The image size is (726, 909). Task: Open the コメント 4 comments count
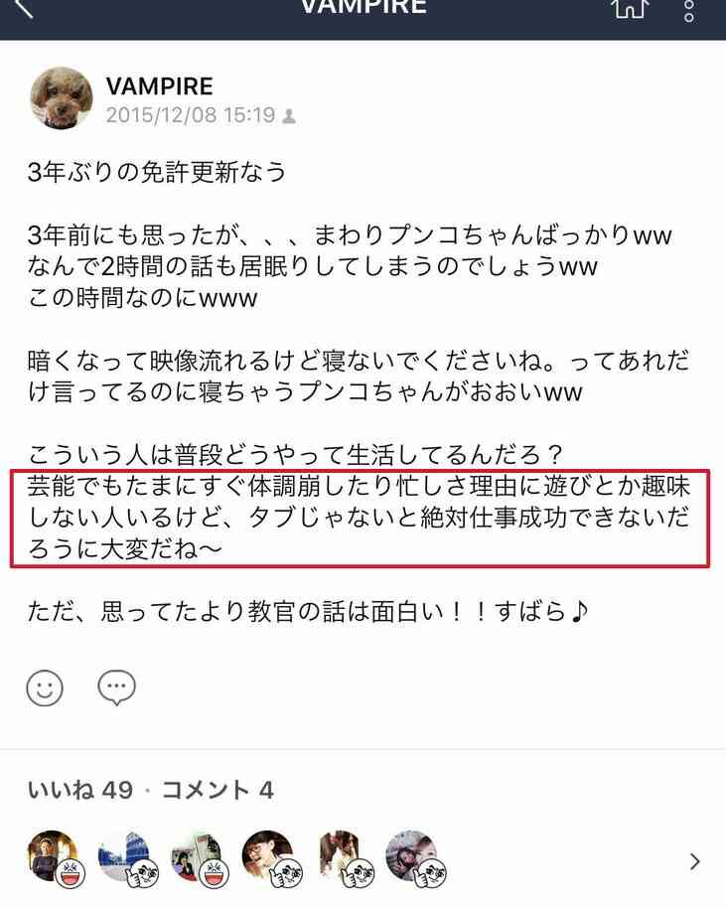218,790
